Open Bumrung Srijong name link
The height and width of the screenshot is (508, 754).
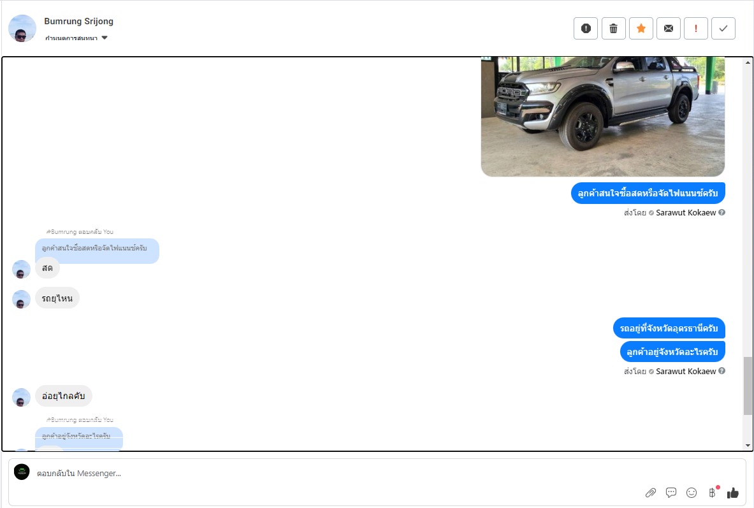pyautogui.click(x=79, y=21)
